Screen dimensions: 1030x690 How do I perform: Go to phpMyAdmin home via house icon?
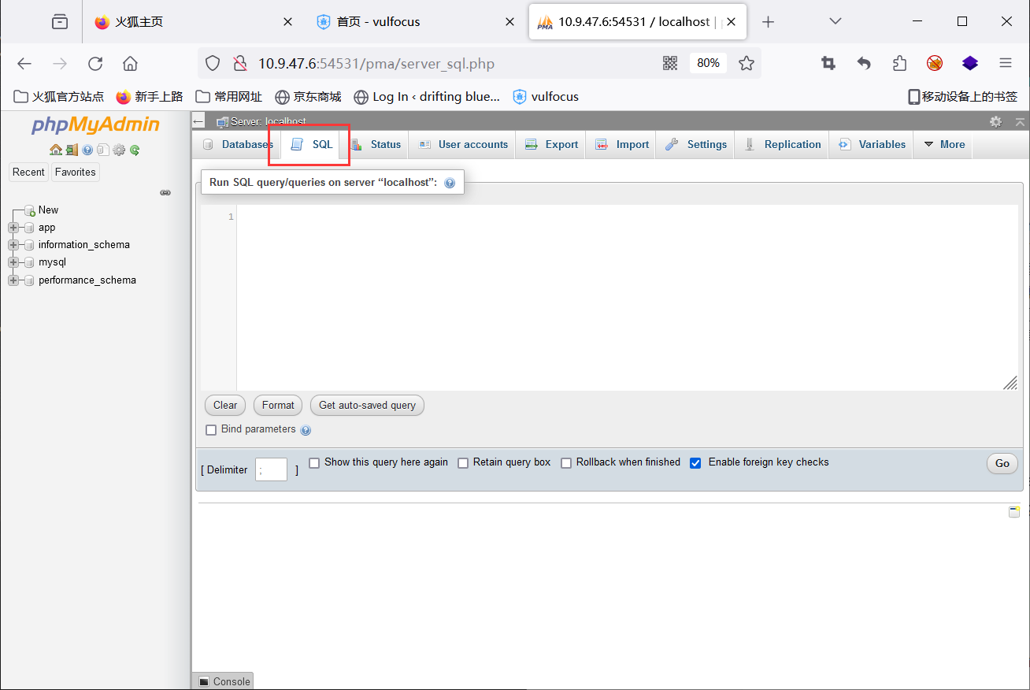tap(55, 150)
